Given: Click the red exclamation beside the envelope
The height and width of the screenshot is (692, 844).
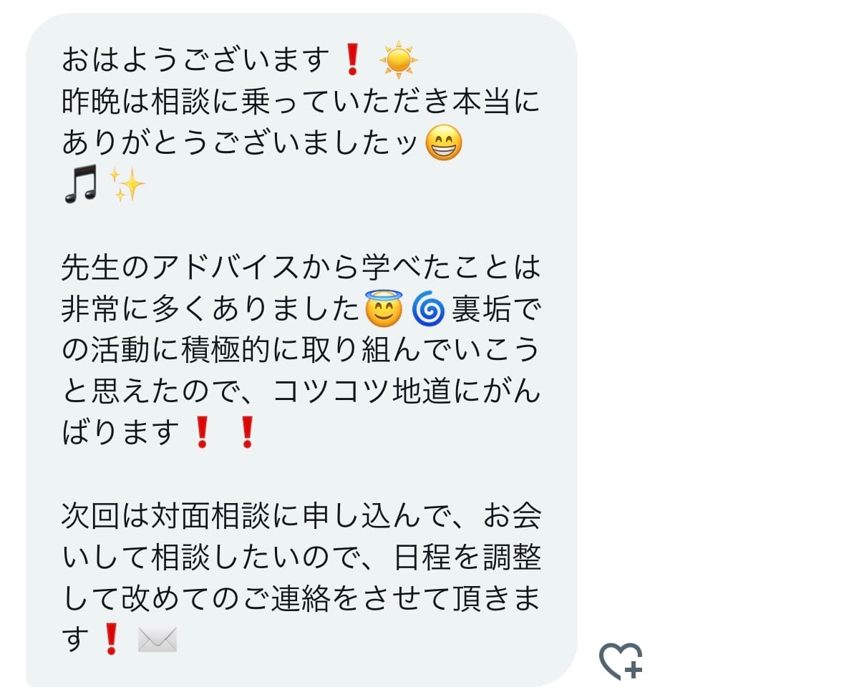Looking at the screenshot, I should 112,639.
